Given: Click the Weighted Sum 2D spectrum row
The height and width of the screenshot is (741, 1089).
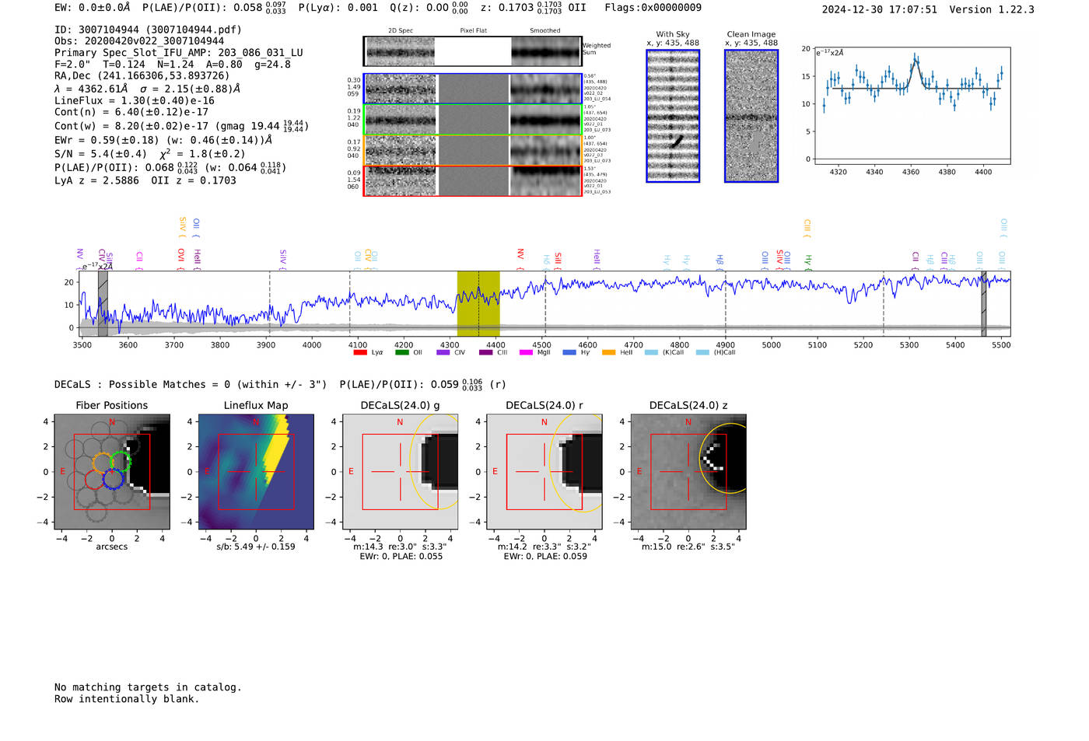Looking at the screenshot, I should 473,51.
